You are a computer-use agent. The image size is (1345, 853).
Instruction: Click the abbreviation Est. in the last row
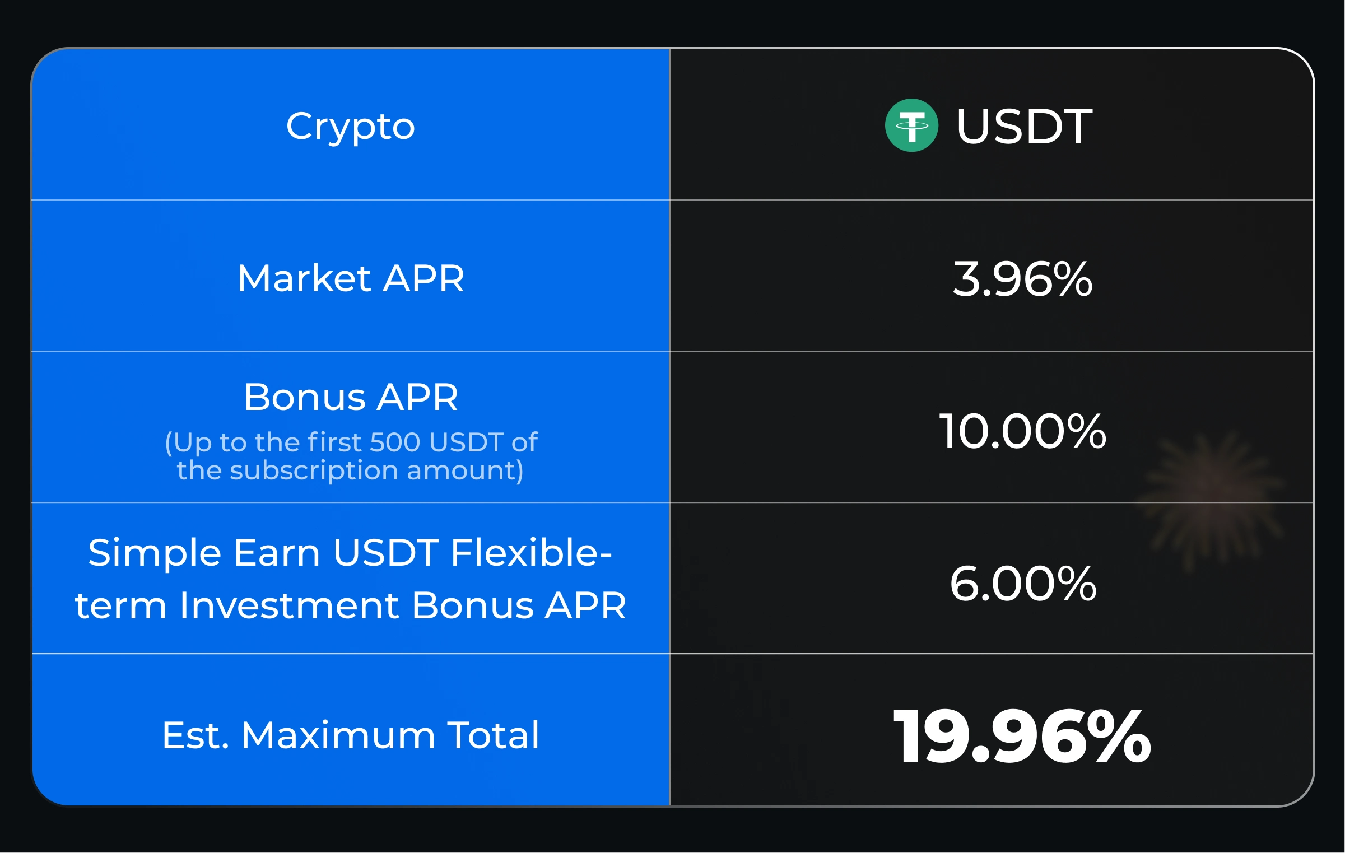click(x=196, y=735)
